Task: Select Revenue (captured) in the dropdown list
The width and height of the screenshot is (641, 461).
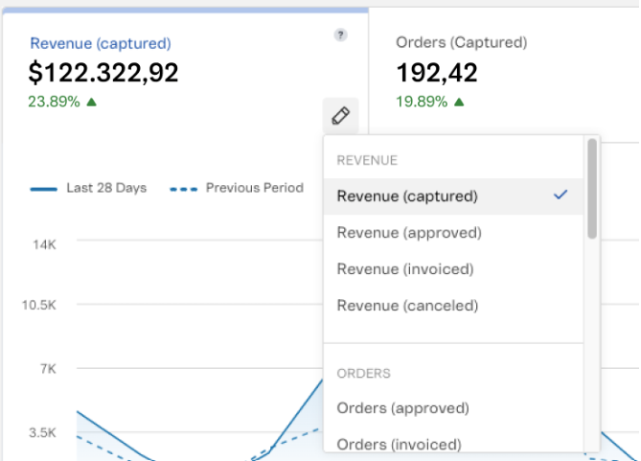Action: coord(407,196)
